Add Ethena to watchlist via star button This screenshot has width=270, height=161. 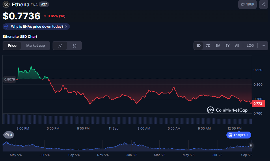[x=247, y=4]
